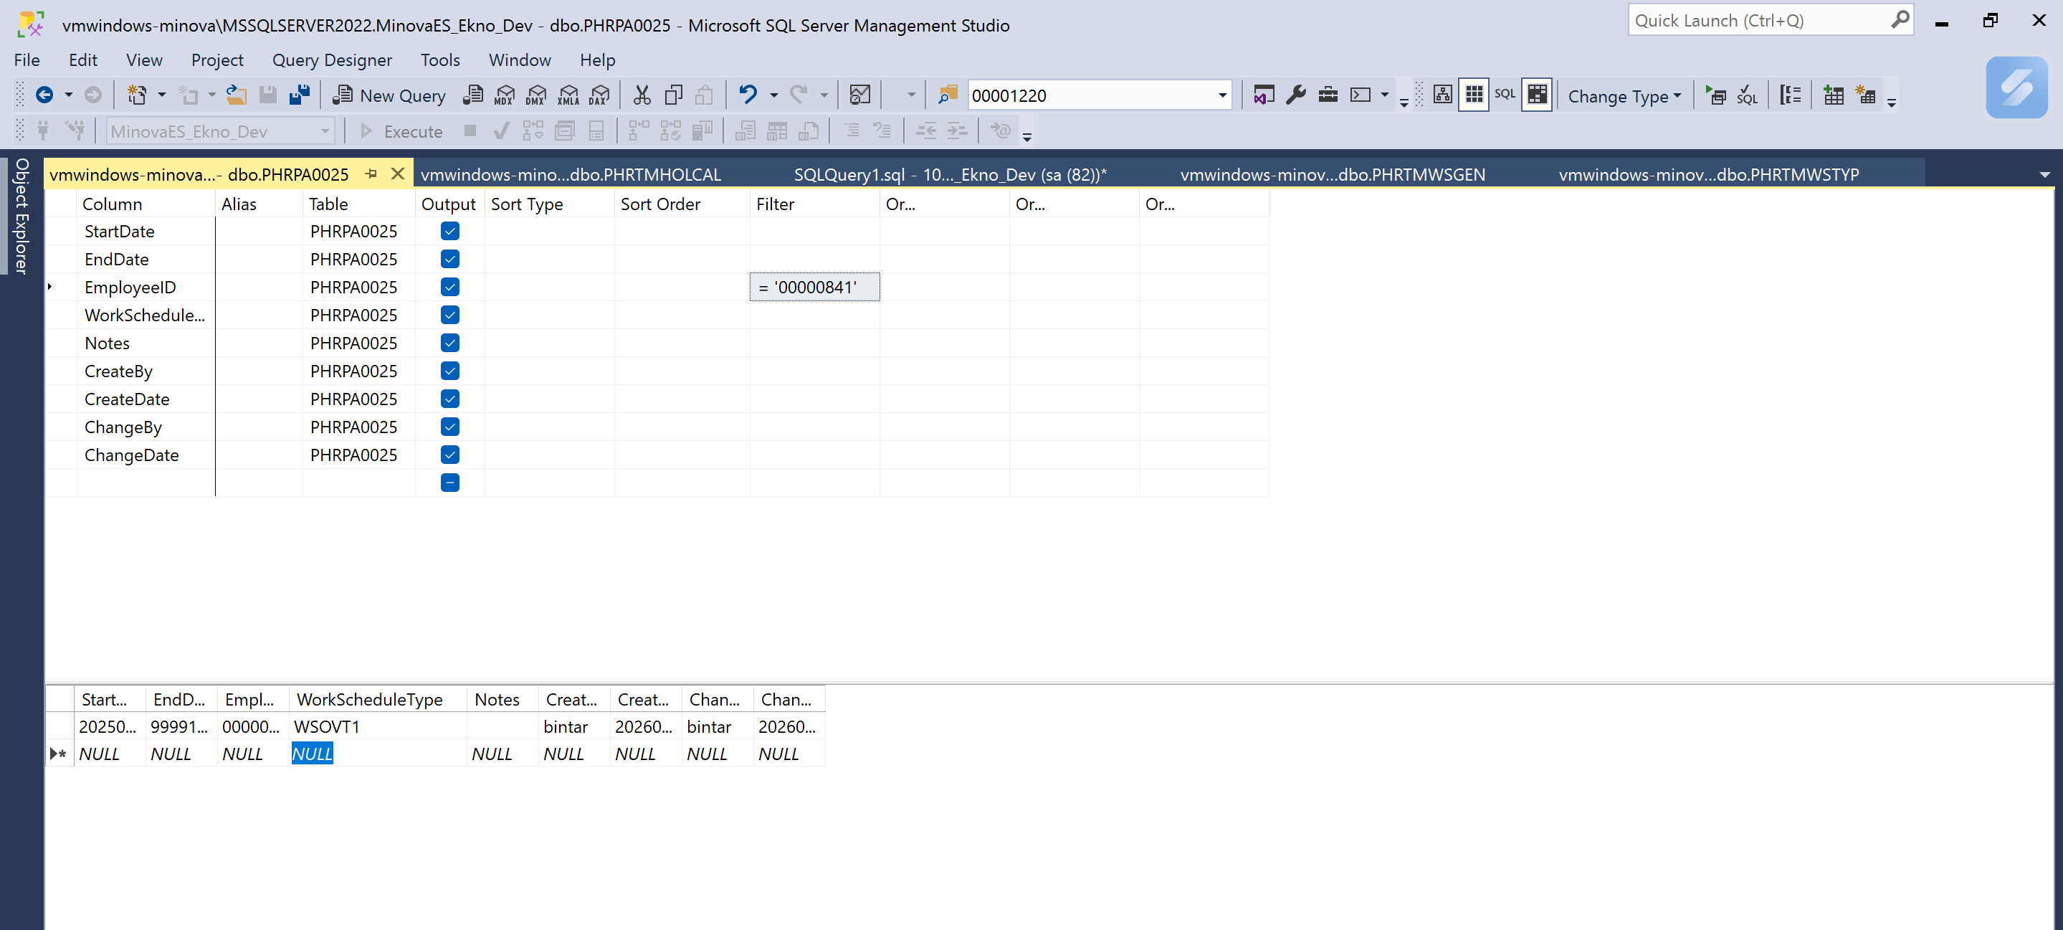Viewport: 2063px width, 930px height.
Task: Uncheck the Output checkbox for the Notes row
Action: 450,343
